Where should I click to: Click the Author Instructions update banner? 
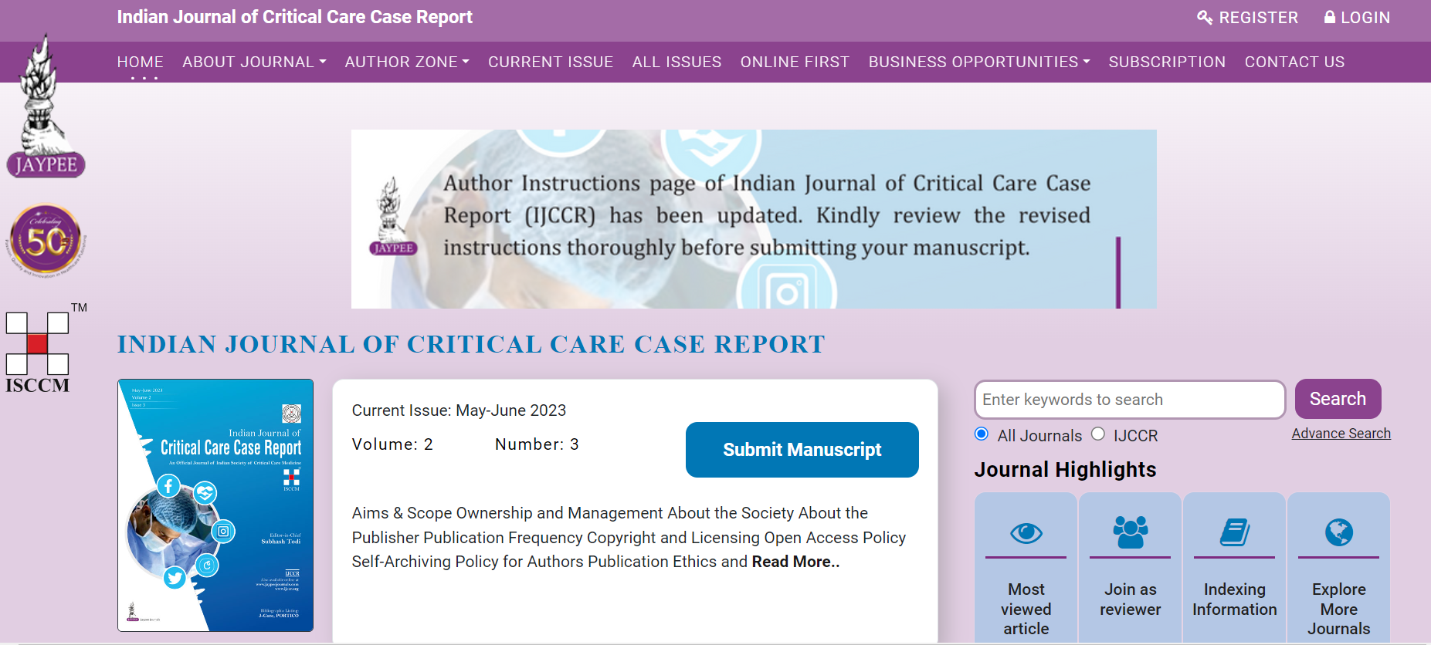tap(754, 219)
